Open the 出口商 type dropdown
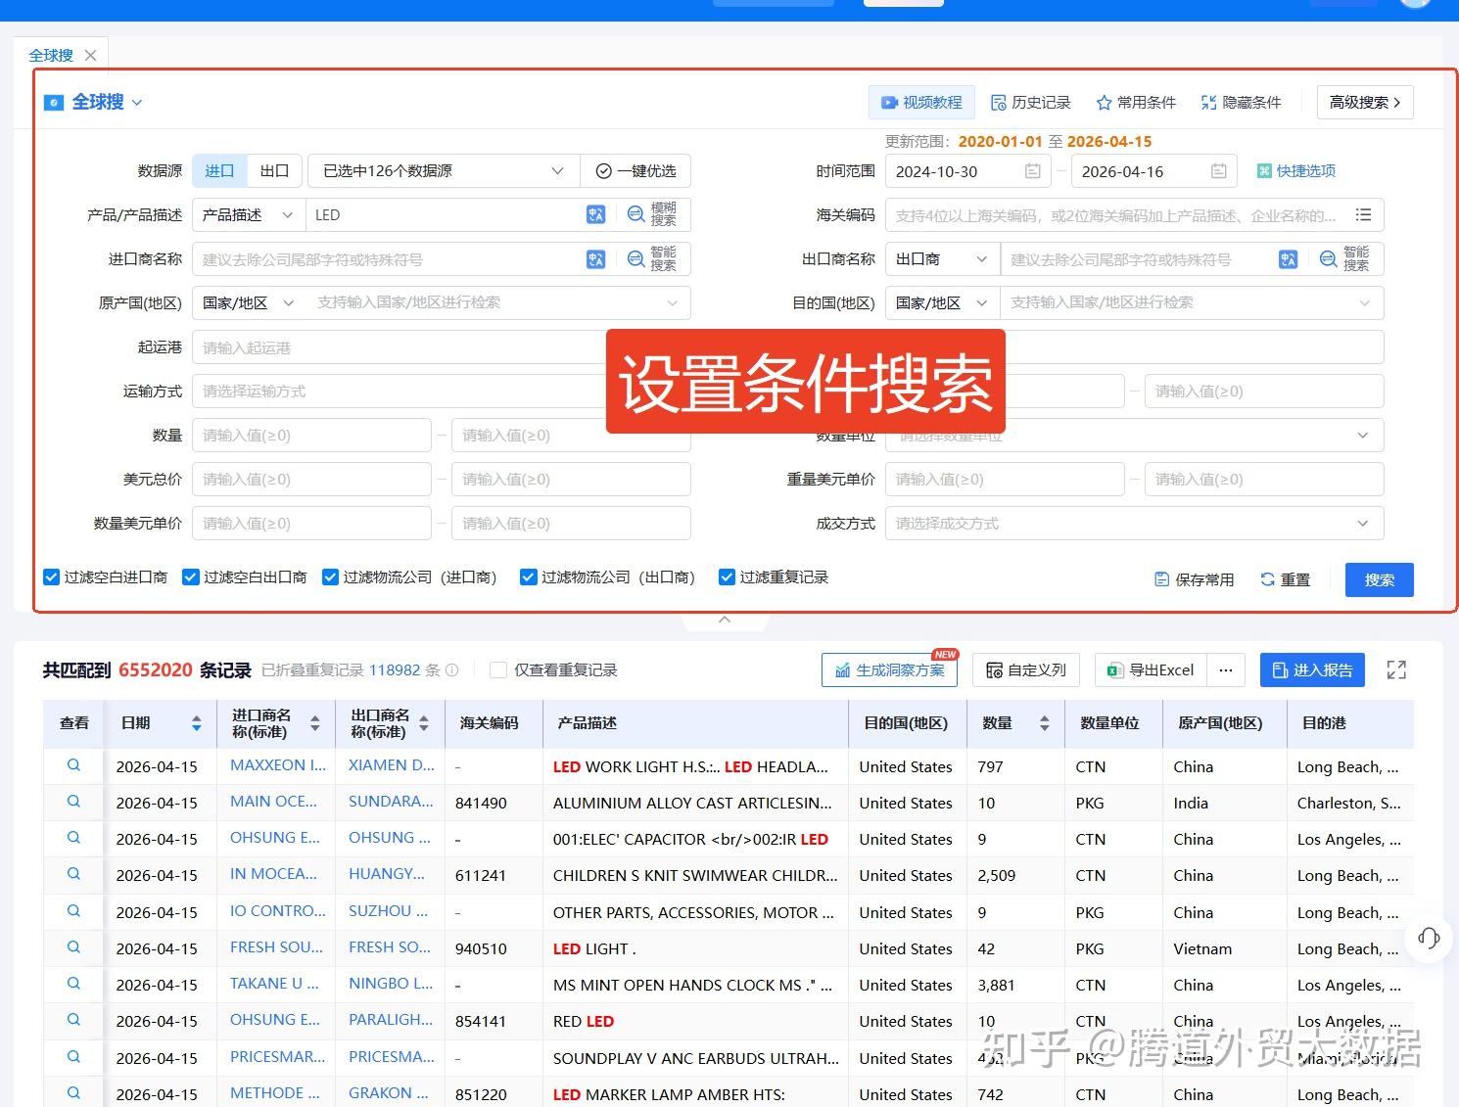 [x=942, y=259]
